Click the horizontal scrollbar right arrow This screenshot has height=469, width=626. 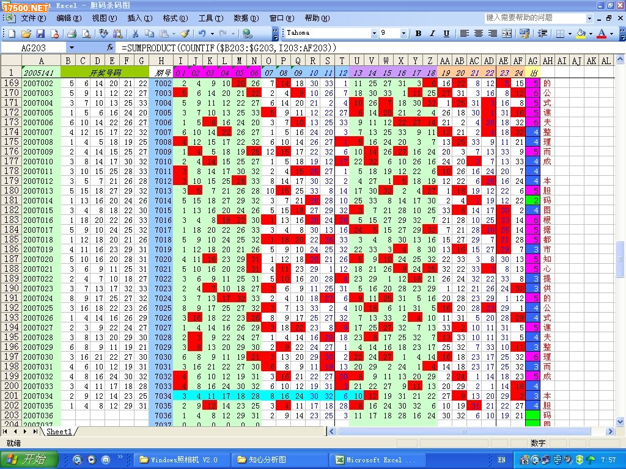609,432
